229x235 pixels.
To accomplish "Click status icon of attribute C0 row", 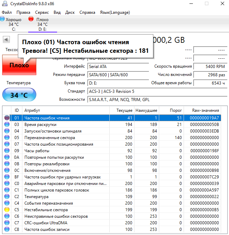I will 7,183.
